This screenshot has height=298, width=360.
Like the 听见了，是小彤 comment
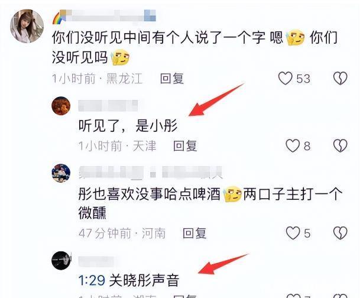pyautogui.click(x=293, y=145)
